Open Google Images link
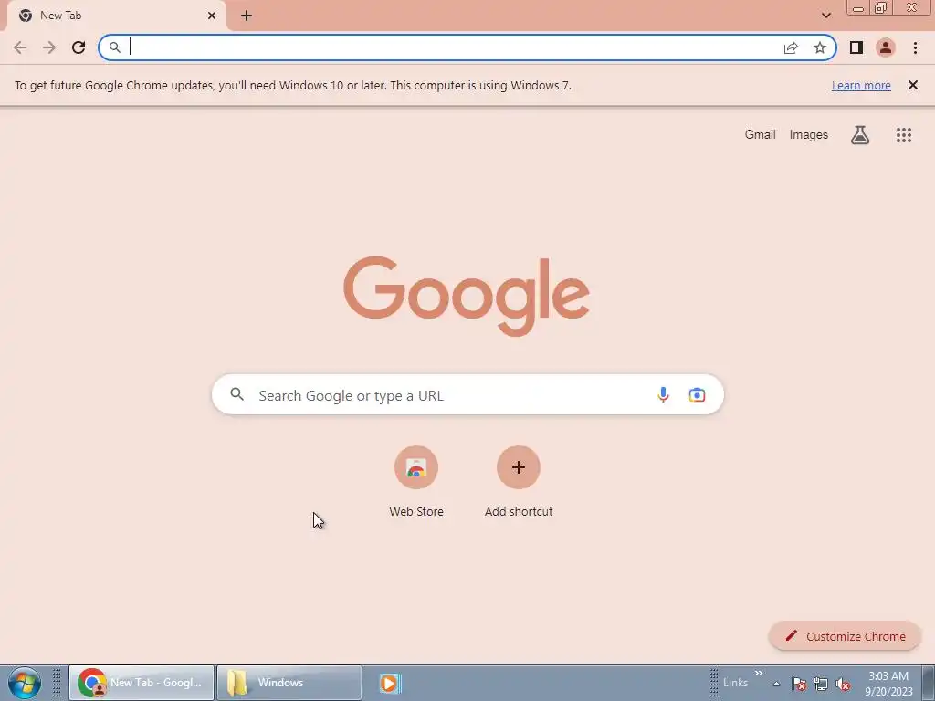Screen dimensions: 935x701 pos(809,135)
